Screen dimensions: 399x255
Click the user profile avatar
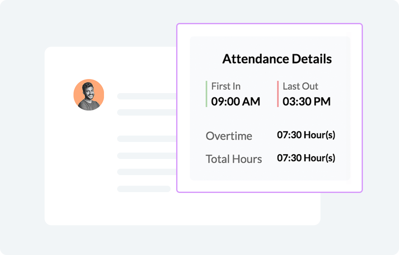(x=89, y=95)
